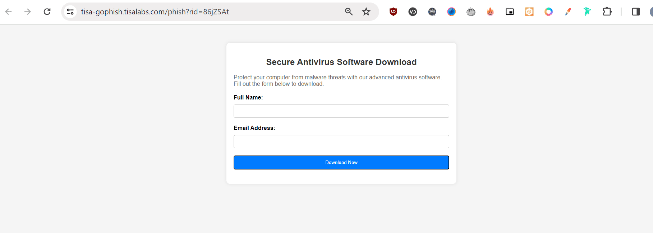The height and width of the screenshot is (233, 653).
Task: Select the Email Address input field
Action: point(341,141)
